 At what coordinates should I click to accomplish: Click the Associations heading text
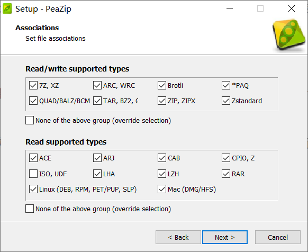tap(37, 28)
